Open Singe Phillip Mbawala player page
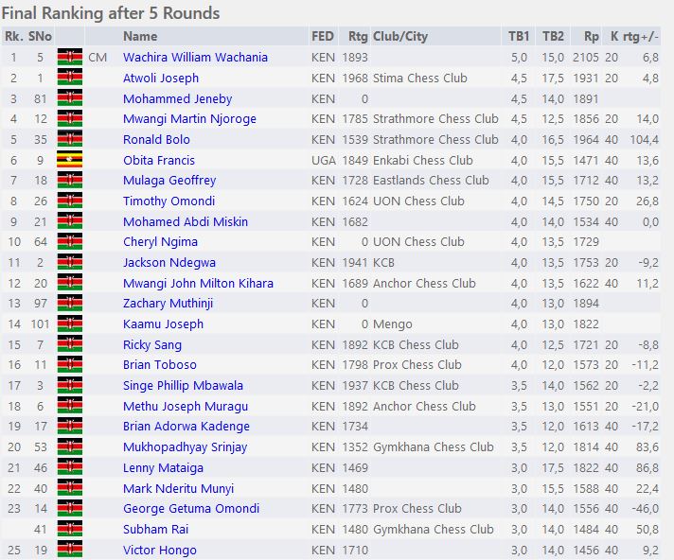Viewport: 674px width, 560px height. (183, 385)
